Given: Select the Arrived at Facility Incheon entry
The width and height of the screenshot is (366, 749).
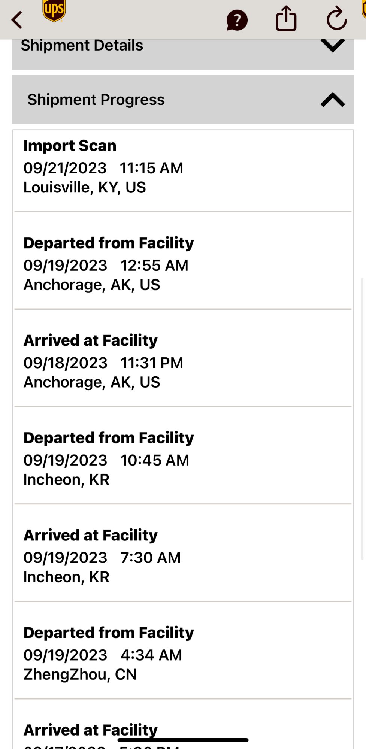Looking at the screenshot, I should point(183,556).
